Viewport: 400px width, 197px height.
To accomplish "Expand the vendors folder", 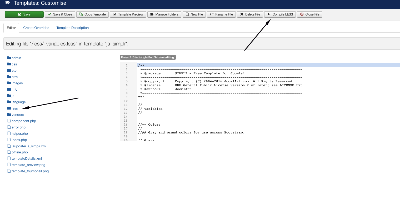I will (x=18, y=115).
